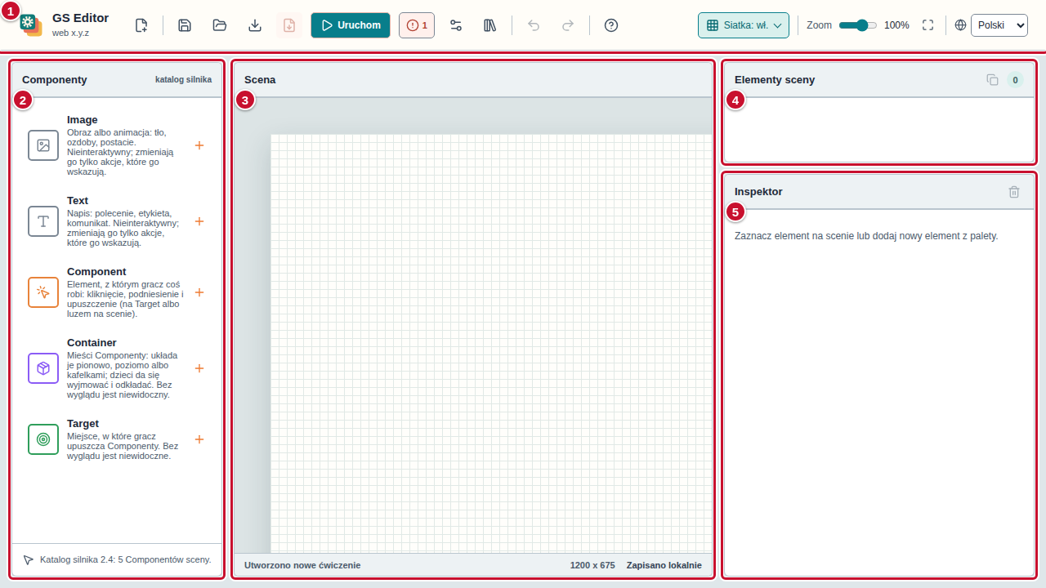The width and height of the screenshot is (1046, 588).
Task: Click the orange export file icon
Action: [289, 25]
